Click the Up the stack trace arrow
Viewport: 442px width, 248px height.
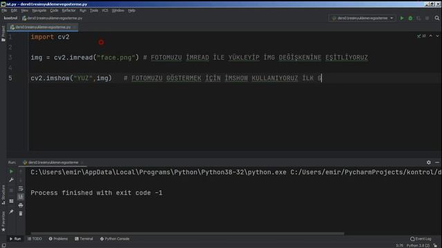click(x=21, y=172)
